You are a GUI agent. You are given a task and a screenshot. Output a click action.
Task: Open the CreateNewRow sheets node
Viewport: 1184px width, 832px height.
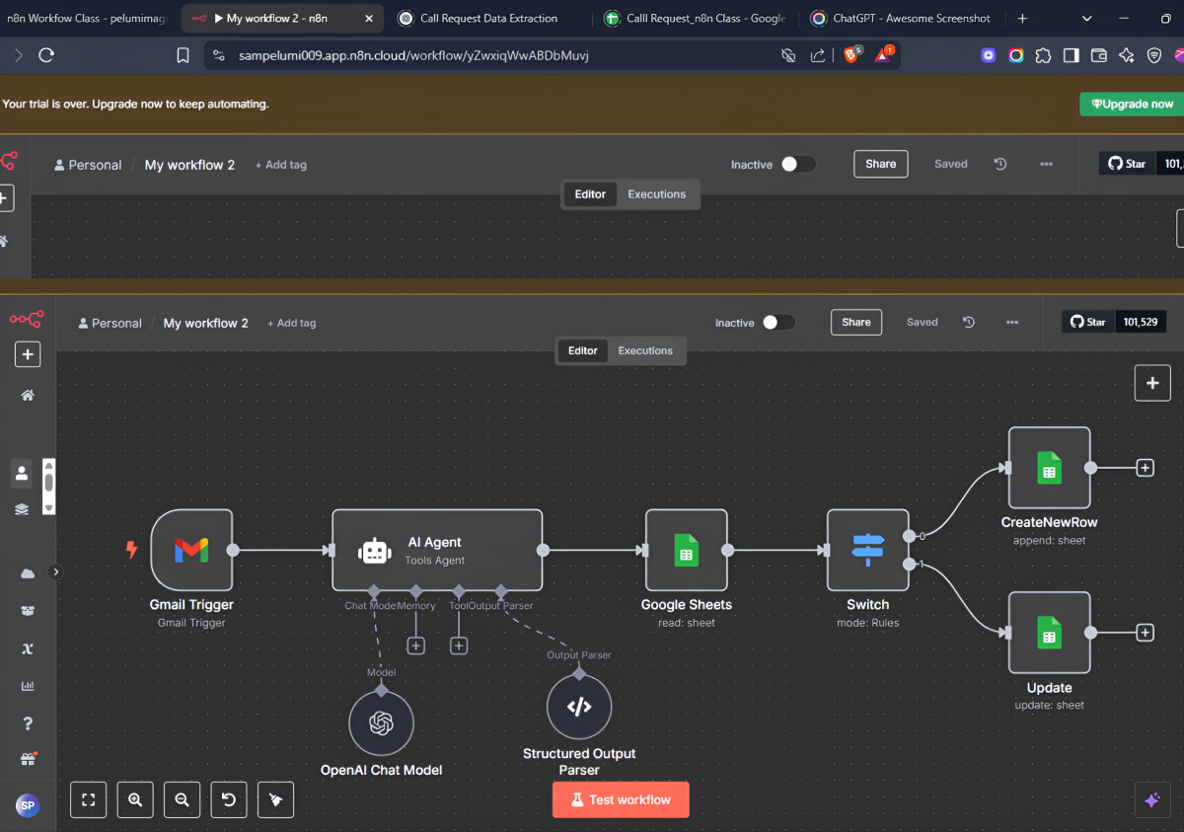(1049, 468)
